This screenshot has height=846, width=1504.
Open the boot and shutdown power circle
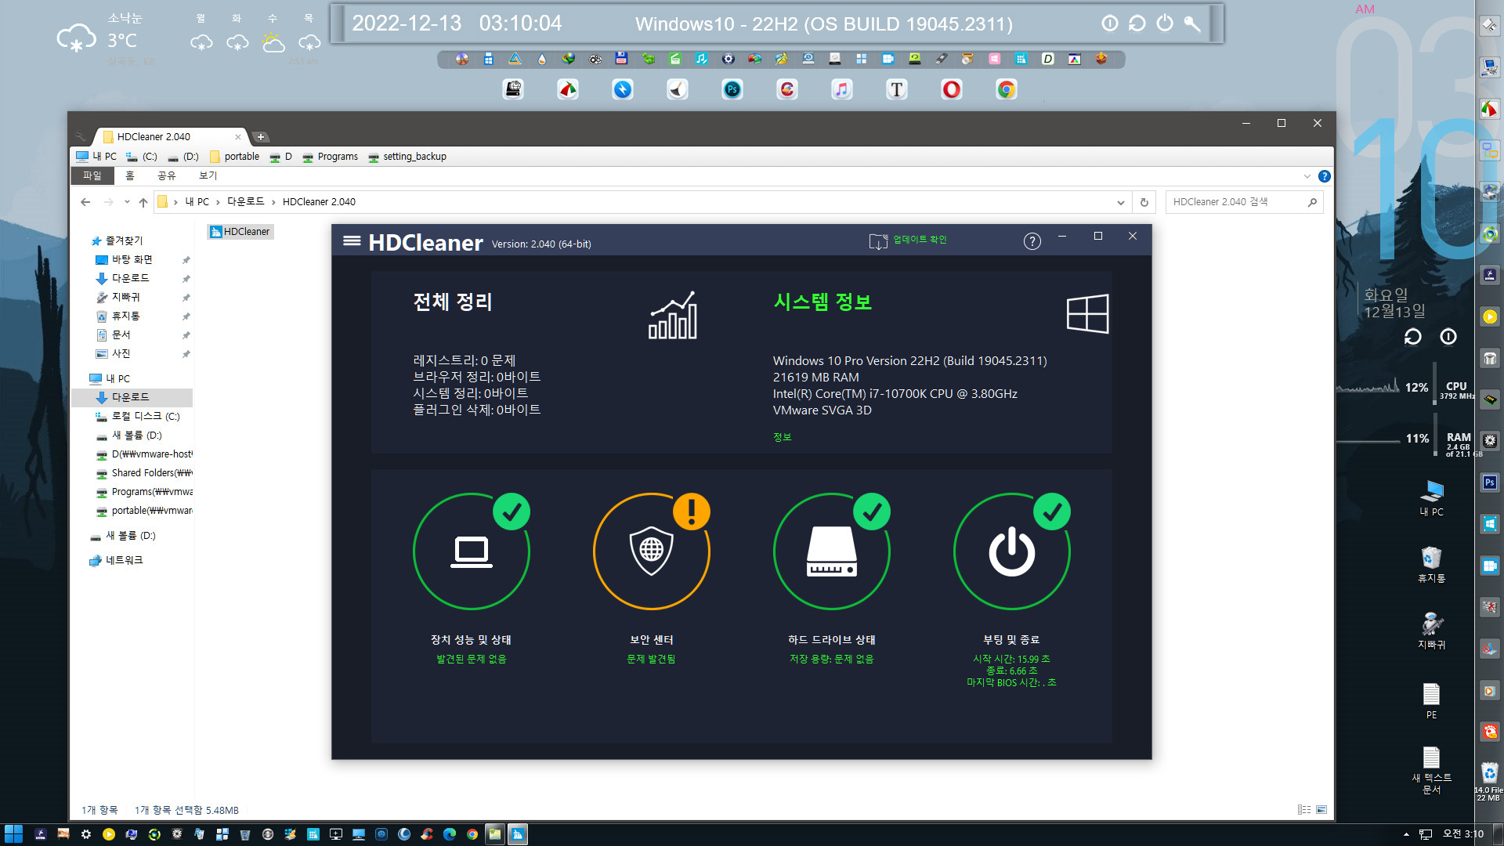pyautogui.click(x=1012, y=551)
